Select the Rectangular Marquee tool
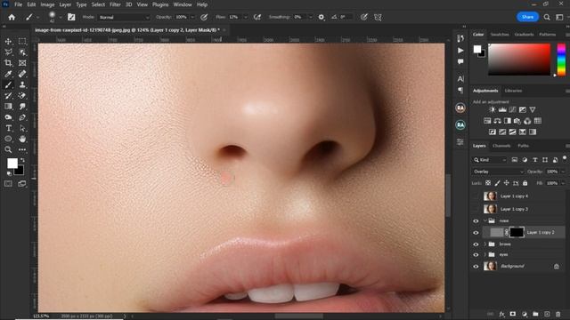 [x=22, y=42]
